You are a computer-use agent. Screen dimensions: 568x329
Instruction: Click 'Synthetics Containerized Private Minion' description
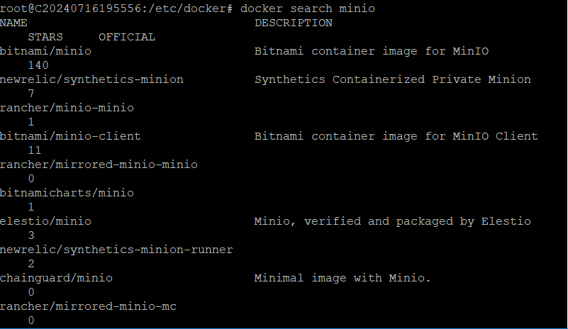[x=393, y=79]
